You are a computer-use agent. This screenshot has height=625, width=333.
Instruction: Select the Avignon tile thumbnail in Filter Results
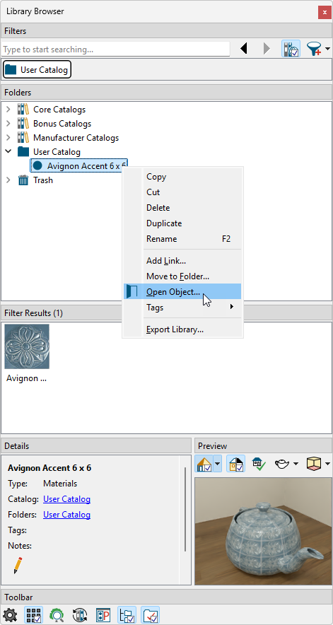27,346
